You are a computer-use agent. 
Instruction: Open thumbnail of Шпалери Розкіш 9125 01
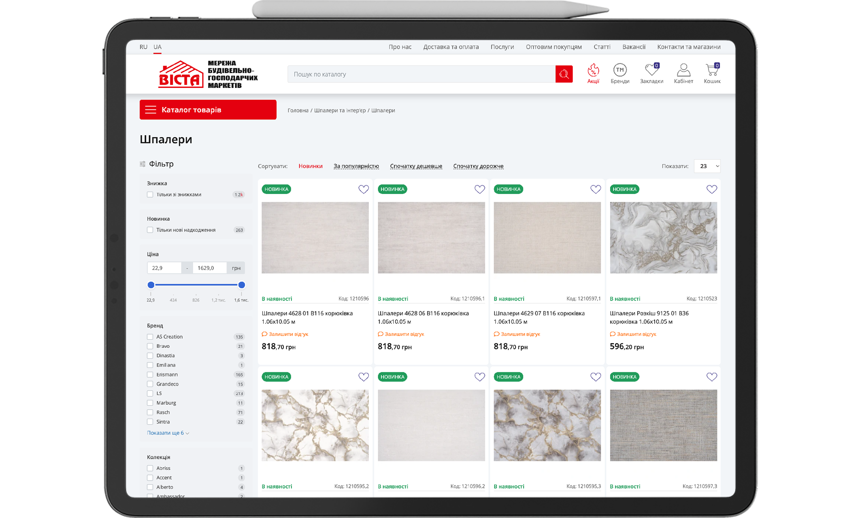tap(663, 237)
